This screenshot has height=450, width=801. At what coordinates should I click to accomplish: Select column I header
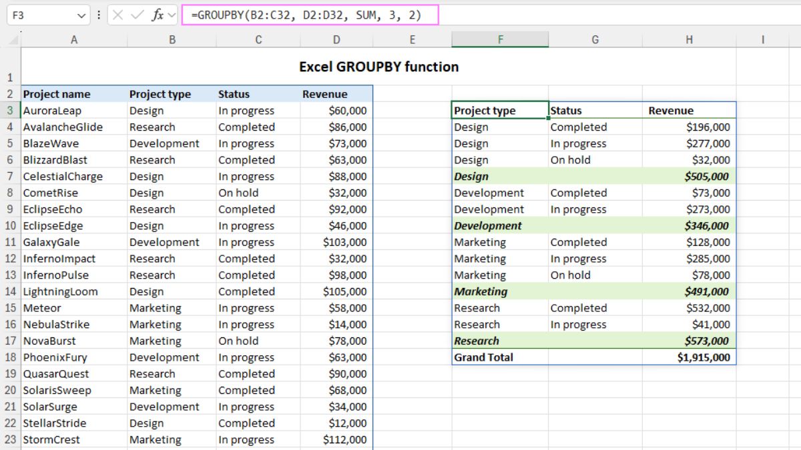[762, 40]
